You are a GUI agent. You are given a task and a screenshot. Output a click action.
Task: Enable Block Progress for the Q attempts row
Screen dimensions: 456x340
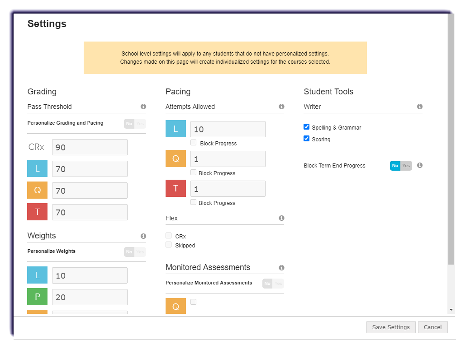194,172
